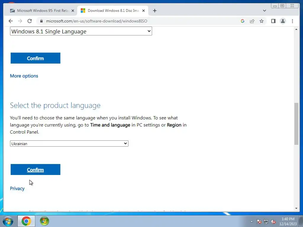Viewport: 303px width, 227px height.
Task: Open the Chrome profile menu
Action: tap(283, 21)
